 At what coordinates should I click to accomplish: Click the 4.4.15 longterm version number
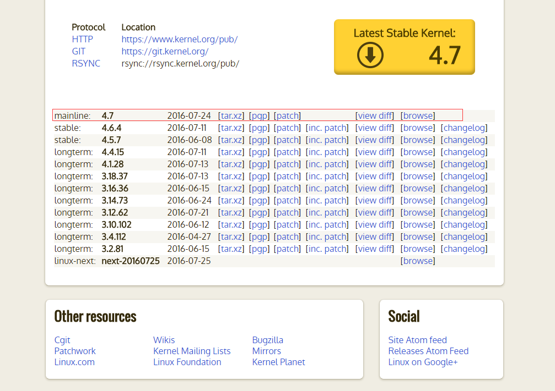[x=113, y=152]
